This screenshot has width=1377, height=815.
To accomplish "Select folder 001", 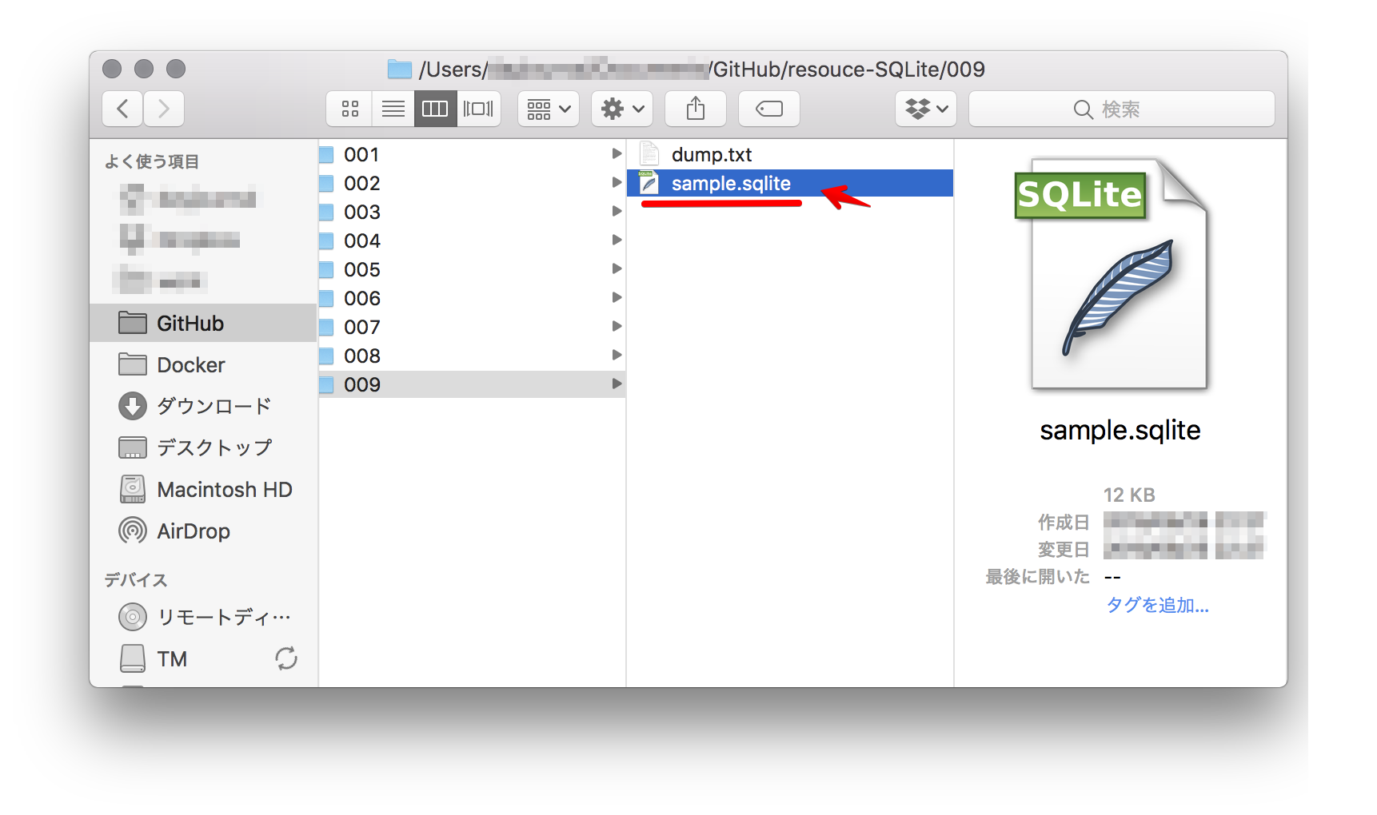I will tap(472, 154).
